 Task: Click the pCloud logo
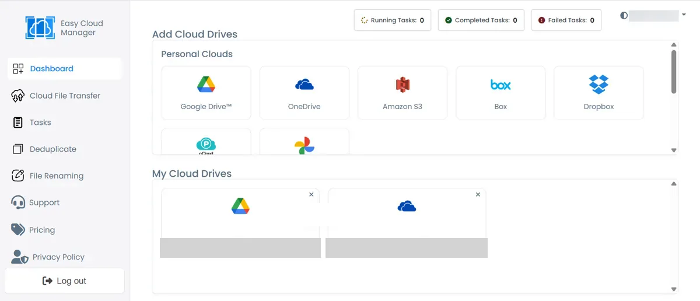pyautogui.click(x=206, y=145)
